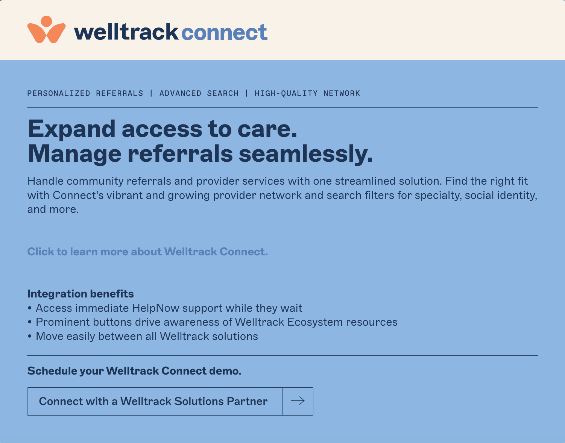This screenshot has width=565, height=443.
Task: Click the arrow icon on the partner button
Action: tap(298, 401)
